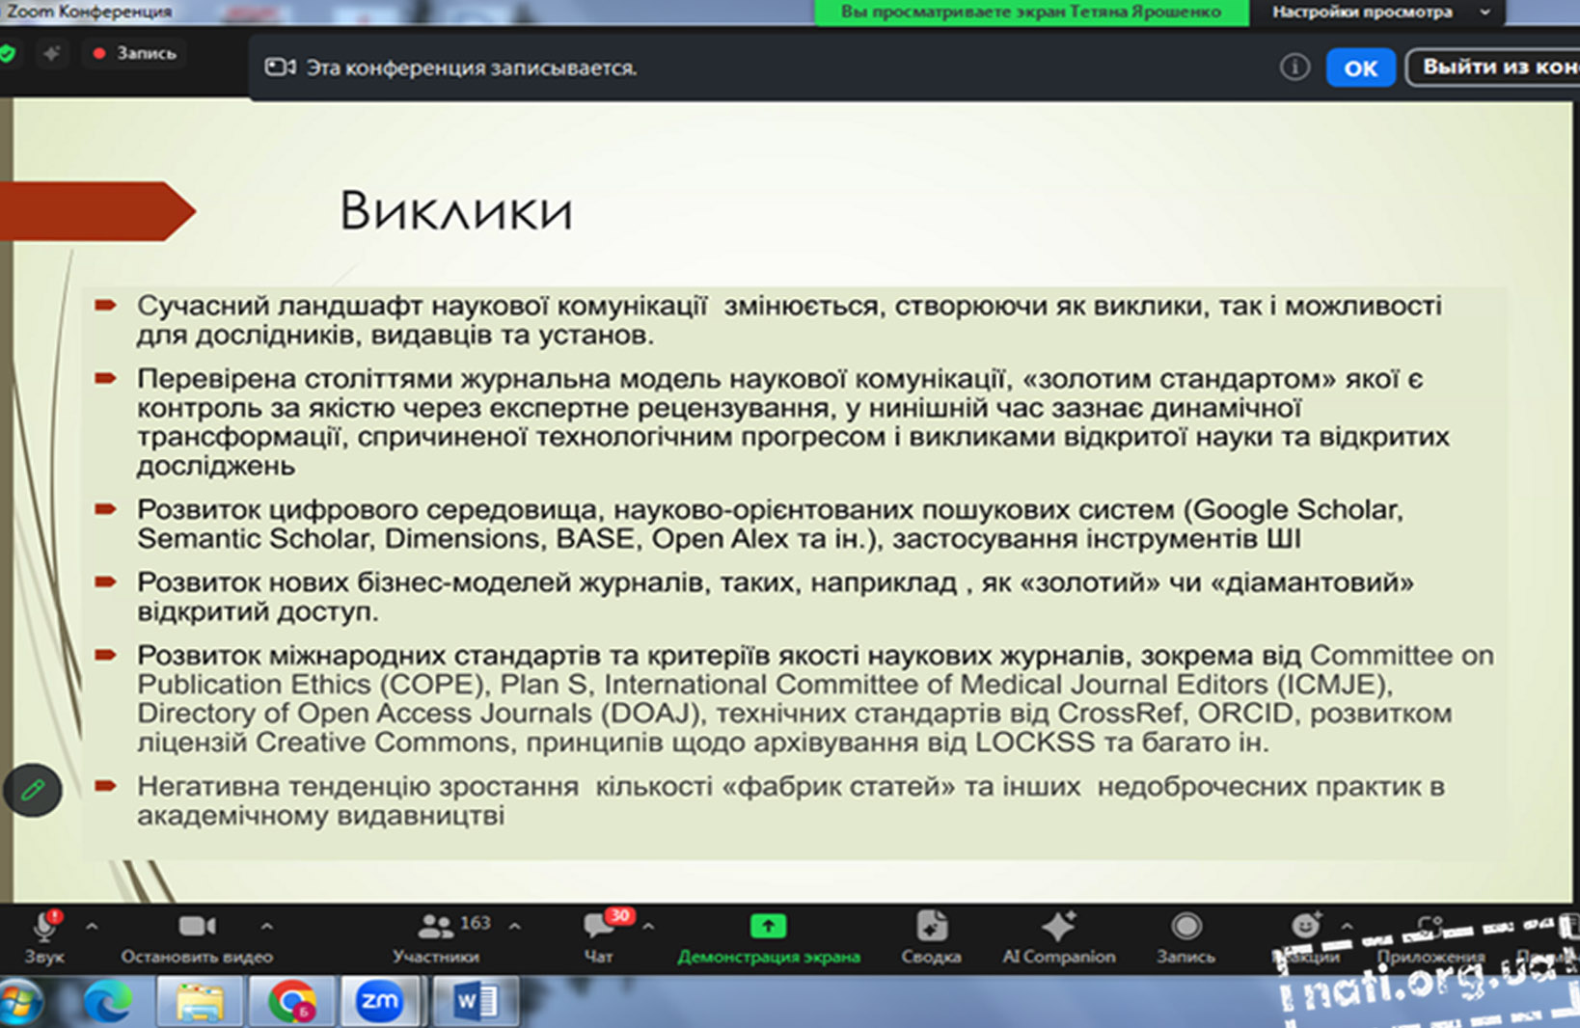
Task: Open the AI Companion tool
Action: point(1058,927)
